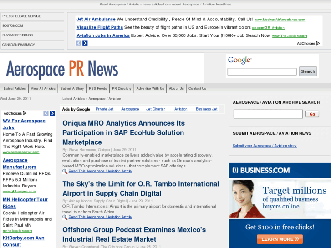Image resolution: width=331 pixels, height=248 pixels.
Task: Open Aviation Jobs in America ad link
Action: tap(103, 35)
